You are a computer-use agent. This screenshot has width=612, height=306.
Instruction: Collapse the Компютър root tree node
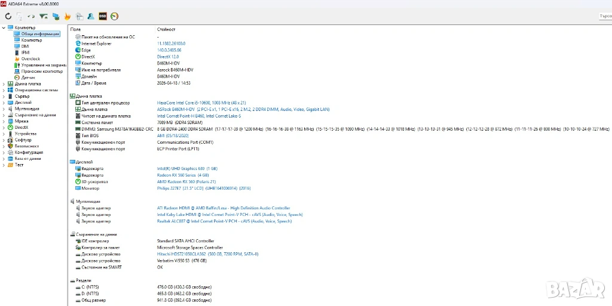(4, 27)
